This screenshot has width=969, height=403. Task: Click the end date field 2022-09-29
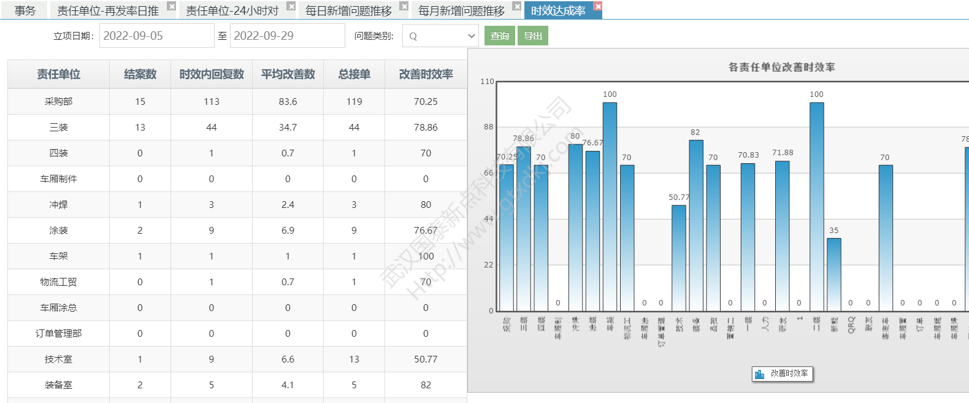[287, 36]
